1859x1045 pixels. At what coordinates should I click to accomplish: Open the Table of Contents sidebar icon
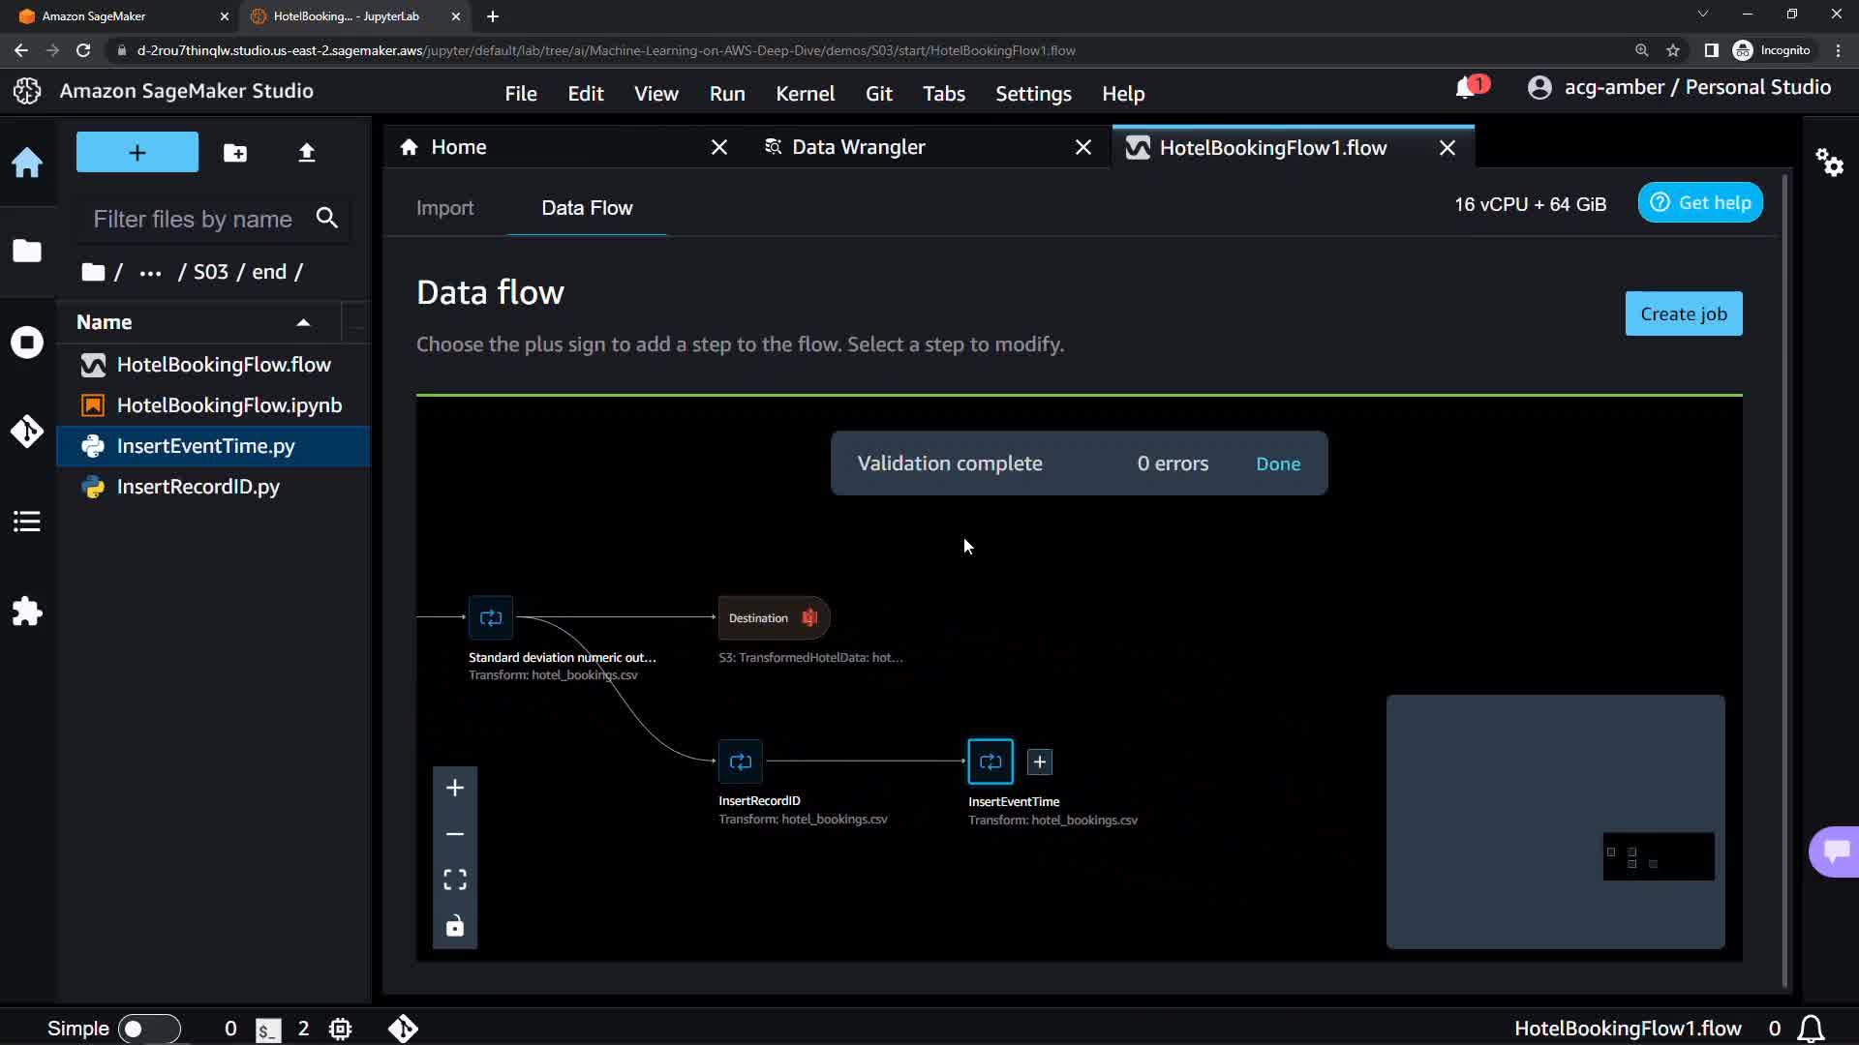[27, 522]
